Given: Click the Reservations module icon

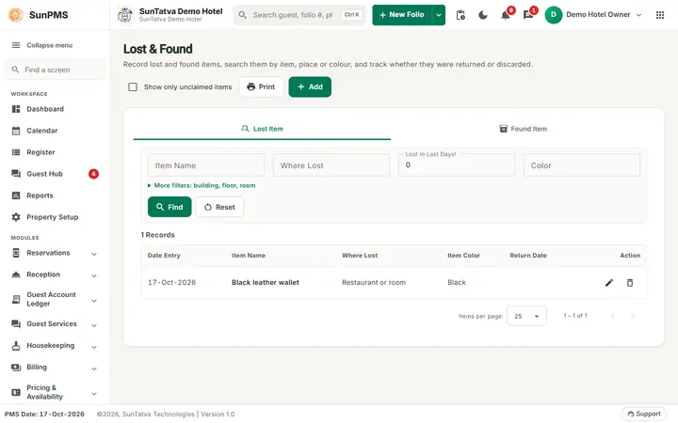Looking at the screenshot, I should (16, 253).
